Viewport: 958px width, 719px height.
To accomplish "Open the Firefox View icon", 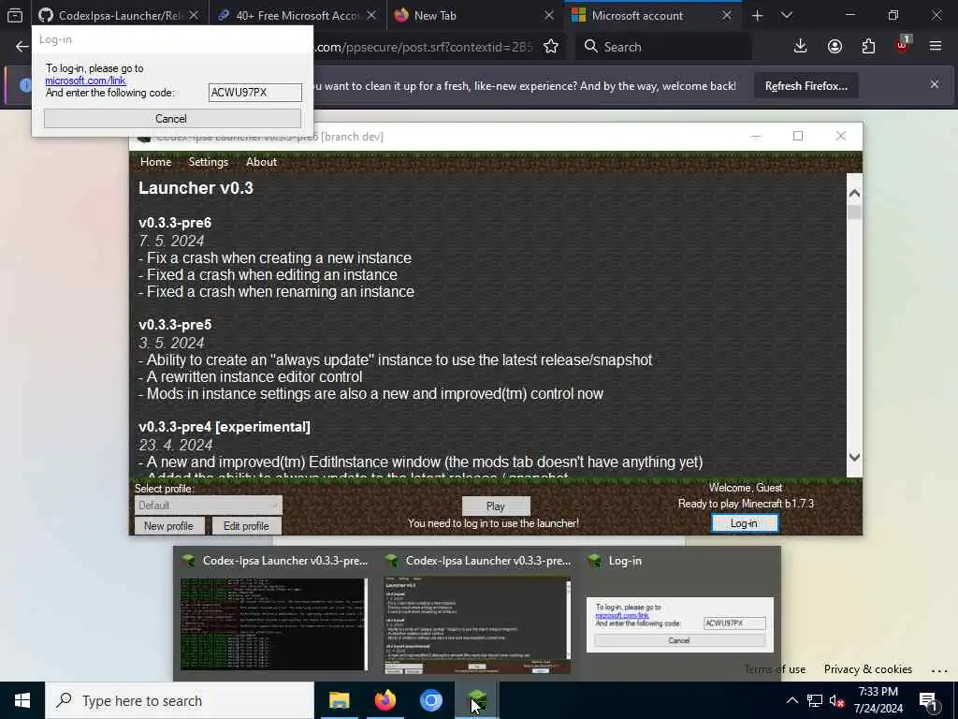I will [x=15, y=15].
